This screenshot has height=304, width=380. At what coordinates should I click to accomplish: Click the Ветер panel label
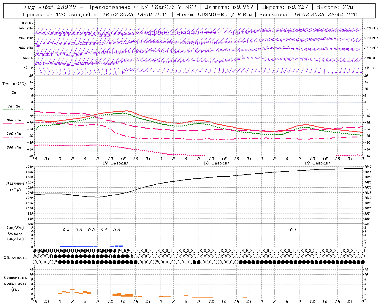coord(28,23)
